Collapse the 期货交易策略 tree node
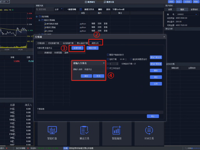The height and width of the screenshot is (150, 200). coord(39,20)
